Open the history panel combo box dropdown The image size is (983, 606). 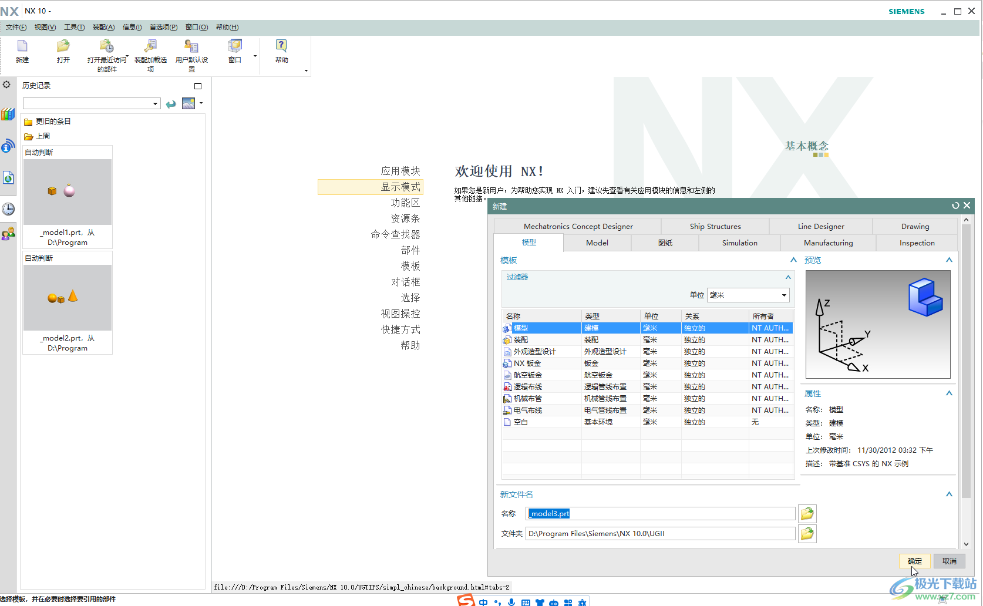(x=155, y=104)
